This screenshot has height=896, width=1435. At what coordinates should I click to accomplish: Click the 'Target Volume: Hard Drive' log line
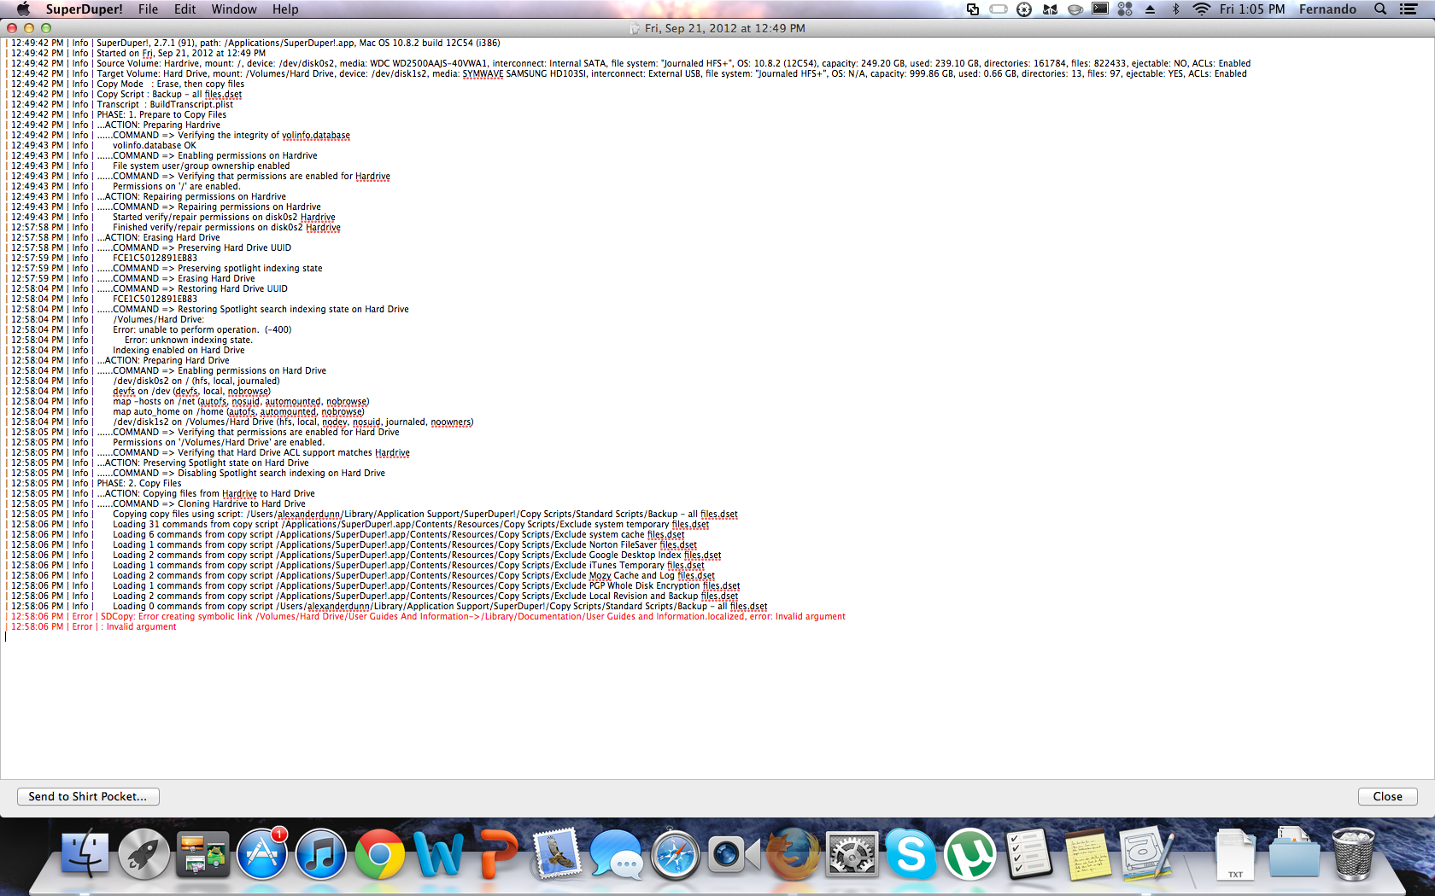[x=629, y=73]
